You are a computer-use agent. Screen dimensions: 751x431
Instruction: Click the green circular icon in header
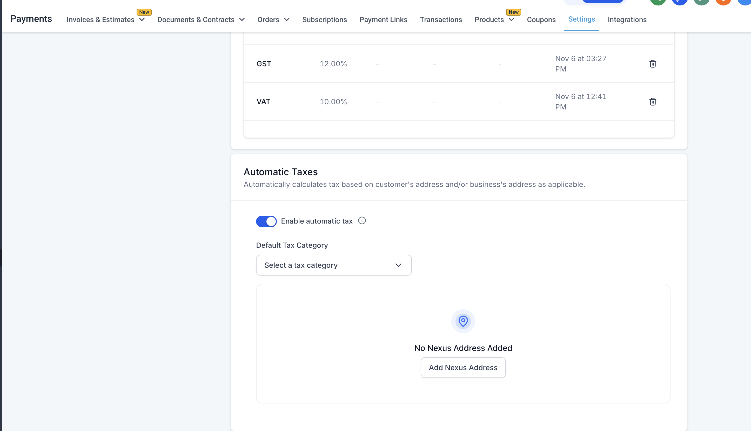pos(658,2)
